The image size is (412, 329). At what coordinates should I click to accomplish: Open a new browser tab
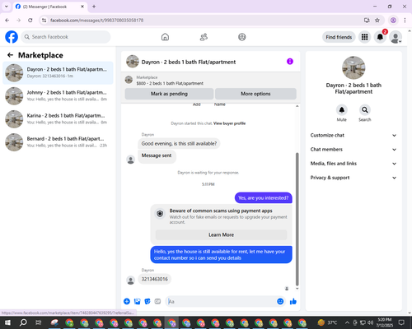coord(94,7)
